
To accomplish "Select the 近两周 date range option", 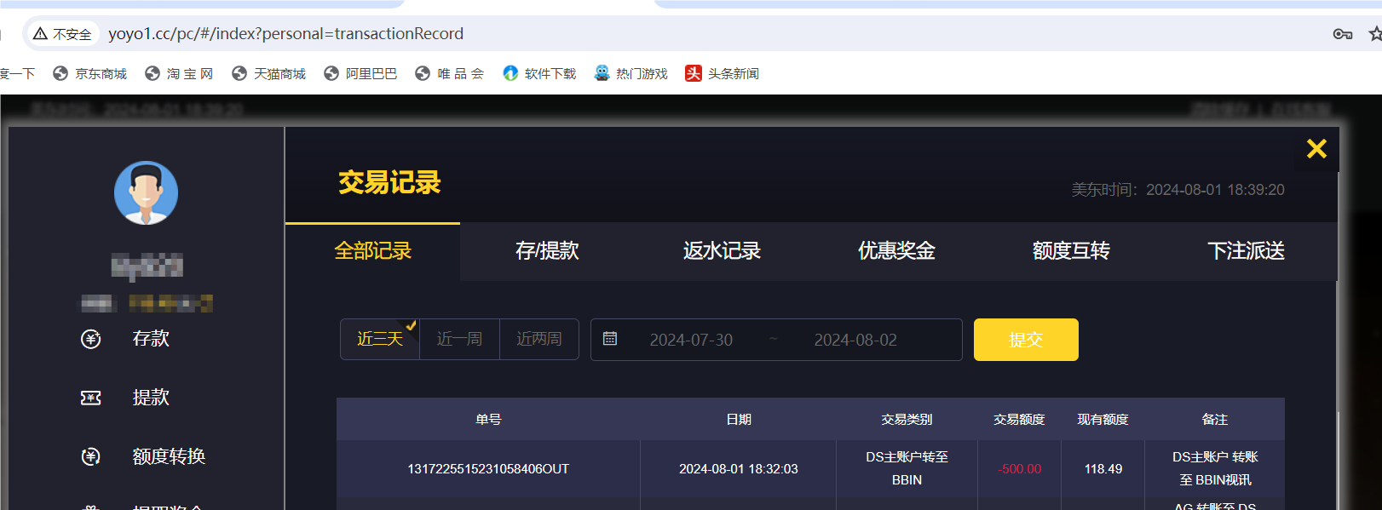I will click(538, 339).
